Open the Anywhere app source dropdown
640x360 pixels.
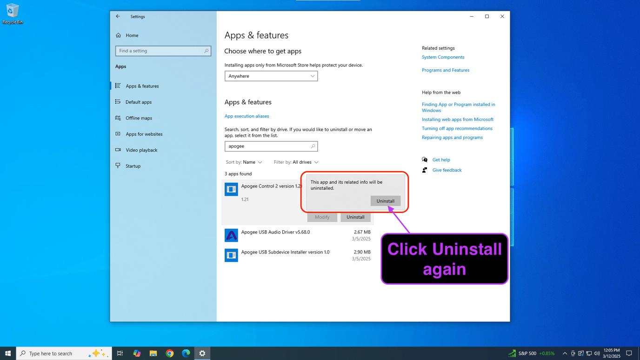click(271, 76)
